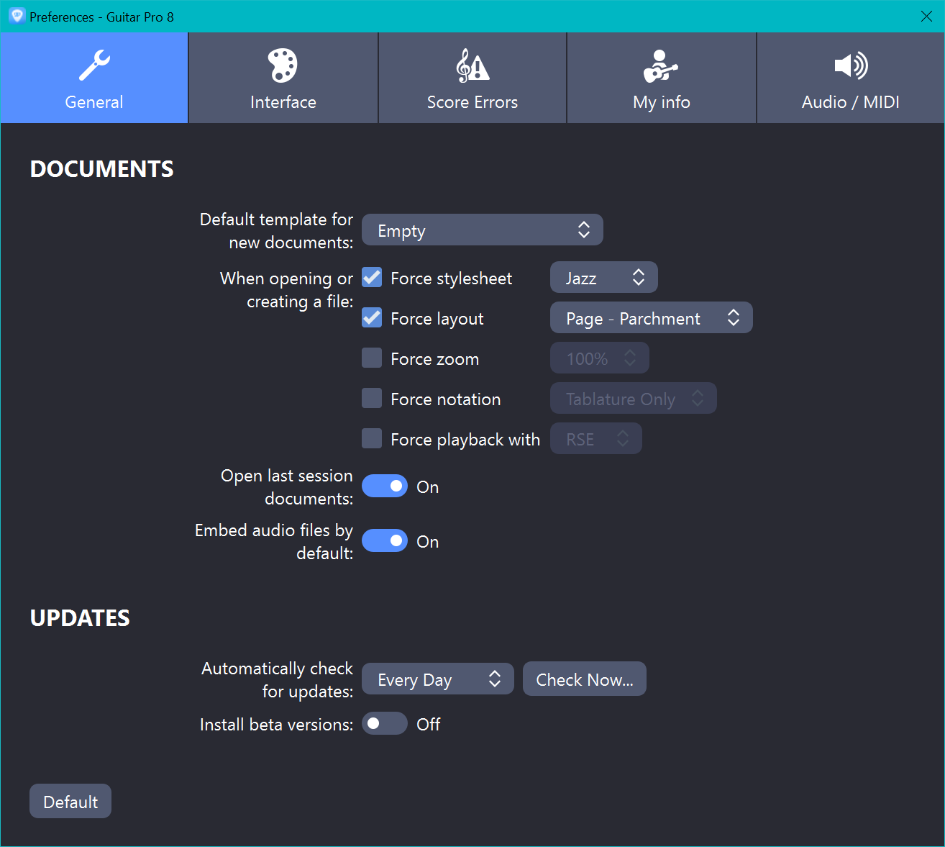Open the Every Day update frequency dropdown
Image resolution: width=945 pixels, height=847 pixels.
pos(438,679)
